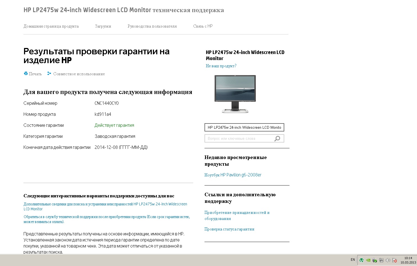Click the share icon beside Совместное использование
The height and width of the screenshot is (266, 417).
[49, 74]
